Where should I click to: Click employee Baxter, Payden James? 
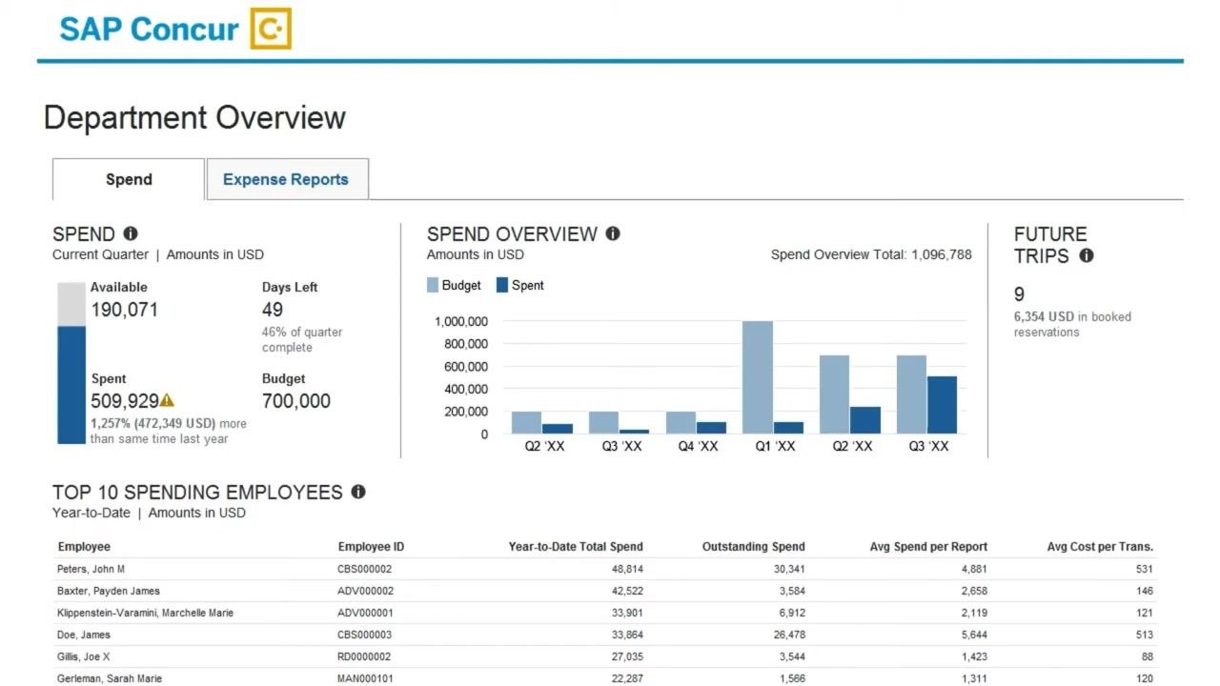click(x=109, y=591)
